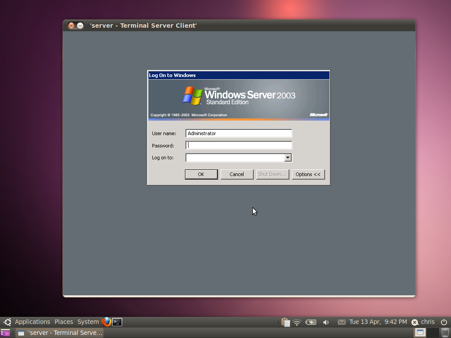Switch to the second workspace
451x338 pixels.
433,333
